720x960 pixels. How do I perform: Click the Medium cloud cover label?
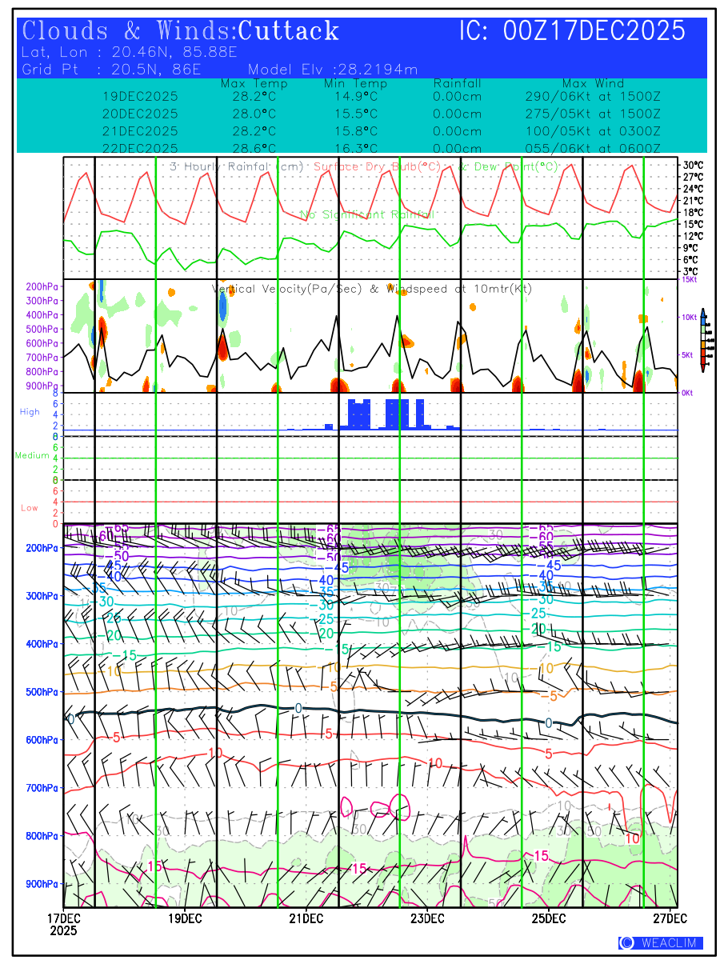click(x=32, y=455)
